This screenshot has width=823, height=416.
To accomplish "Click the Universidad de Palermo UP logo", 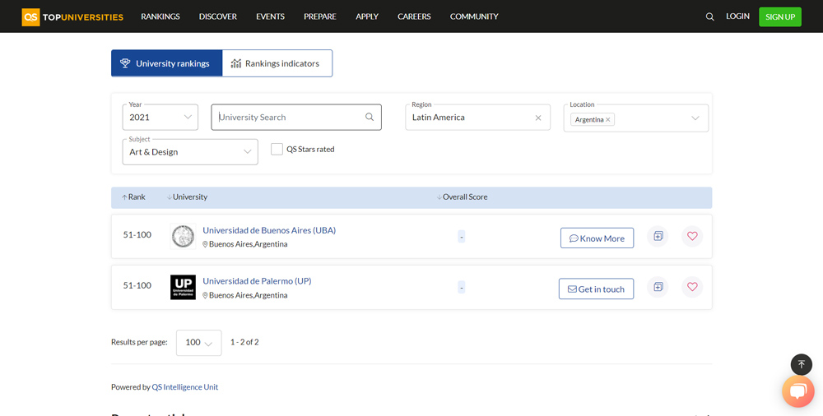I will pyautogui.click(x=184, y=288).
